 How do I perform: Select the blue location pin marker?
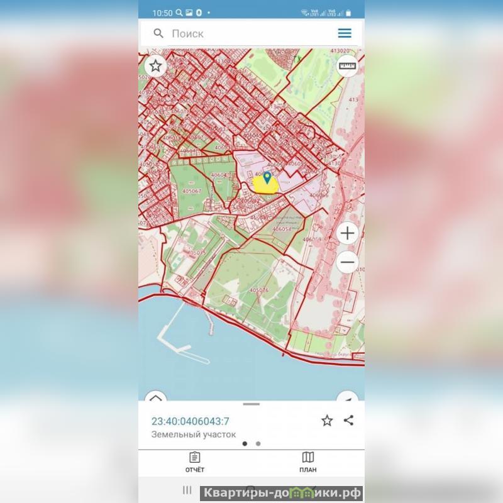[x=267, y=178]
